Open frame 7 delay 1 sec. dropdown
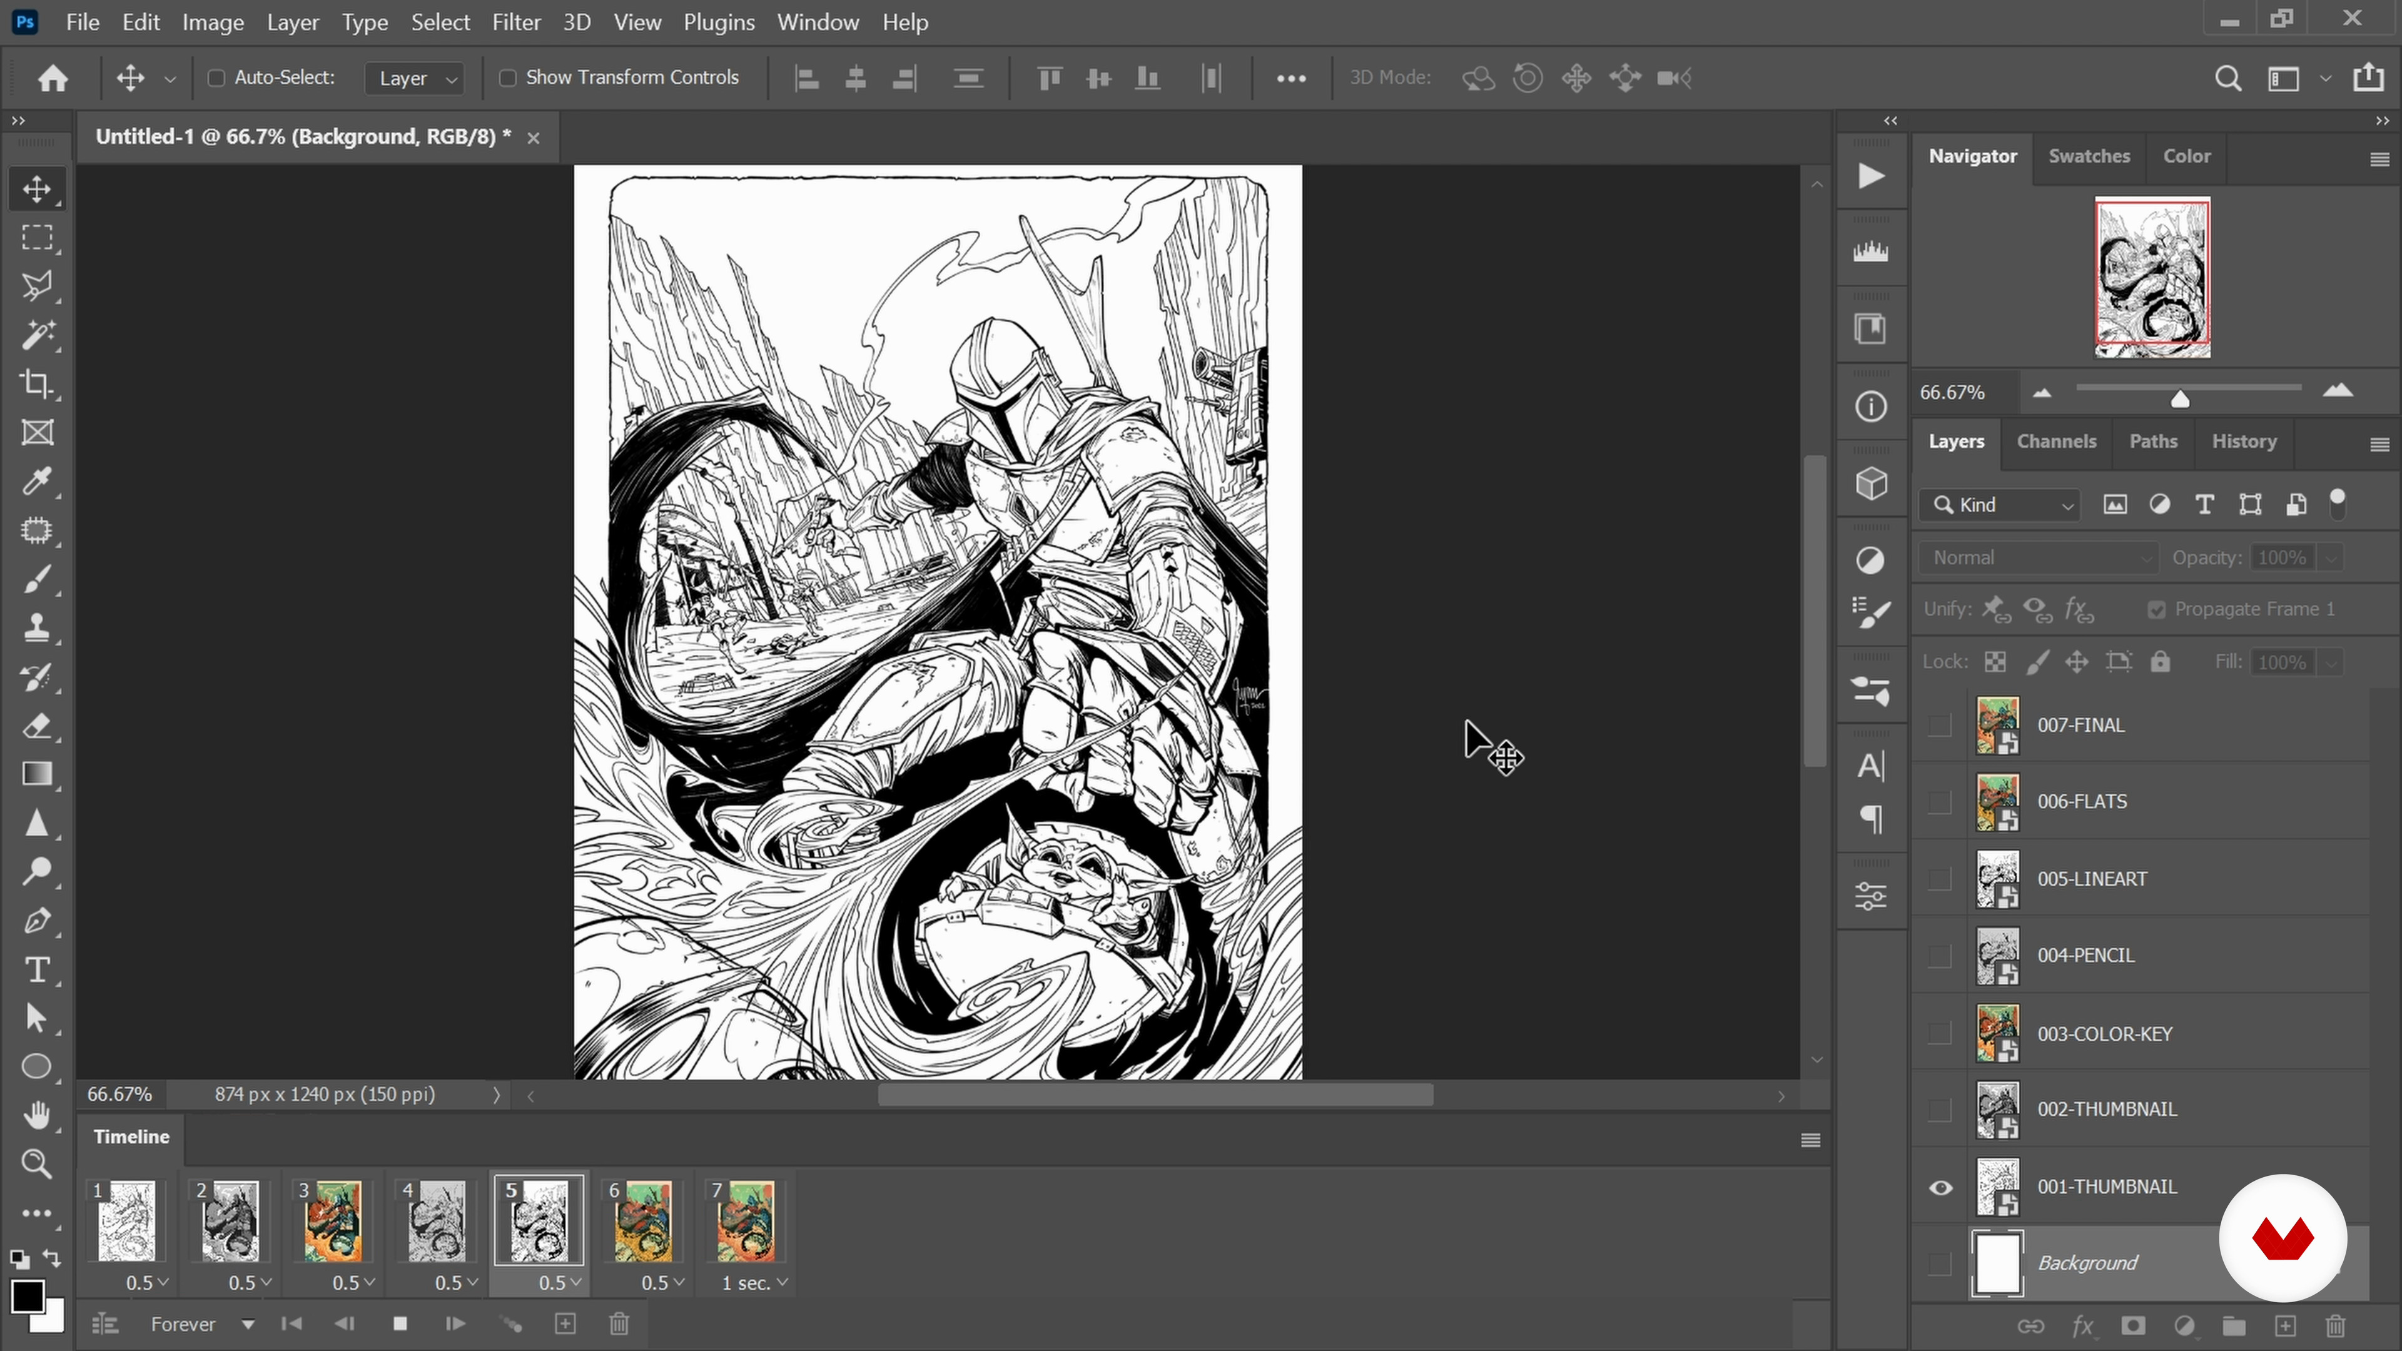This screenshot has height=1351, width=2402. (x=755, y=1283)
